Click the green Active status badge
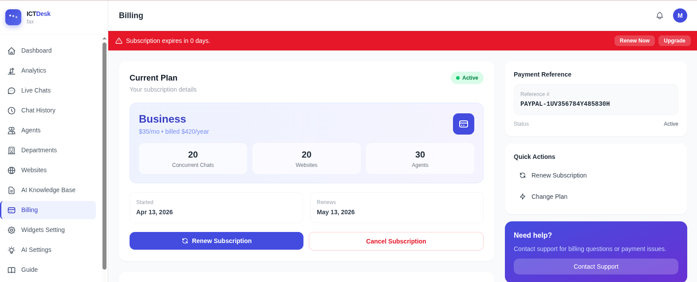Viewport: 697px width, 282px height. click(467, 78)
